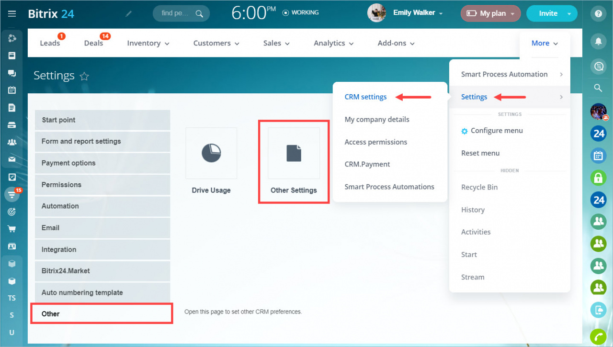613x347 pixels.
Task: Open the recent chats list icon in right bar
Action: (x=598, y=67)
